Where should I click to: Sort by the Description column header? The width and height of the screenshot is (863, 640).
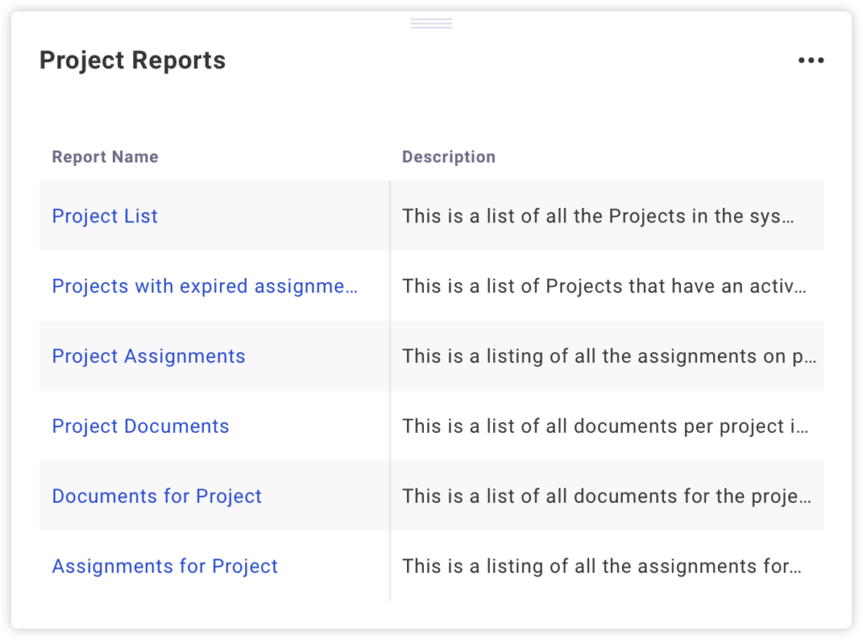point(449,157)
